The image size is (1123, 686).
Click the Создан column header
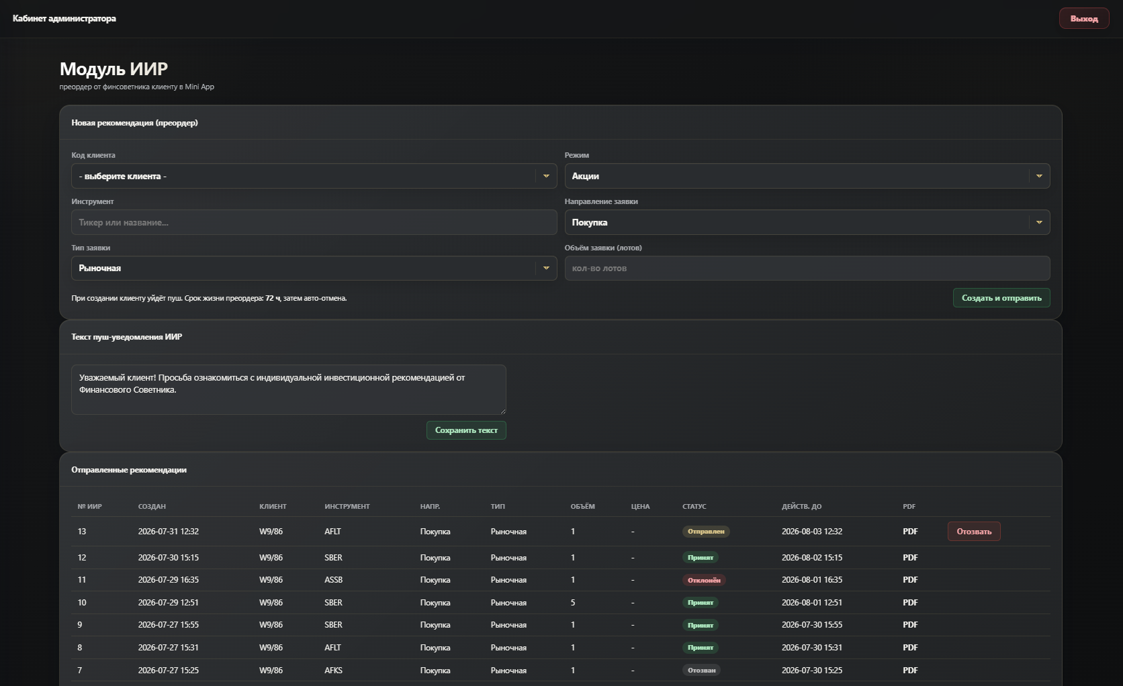pyautogui.click(x=152, y=506)
